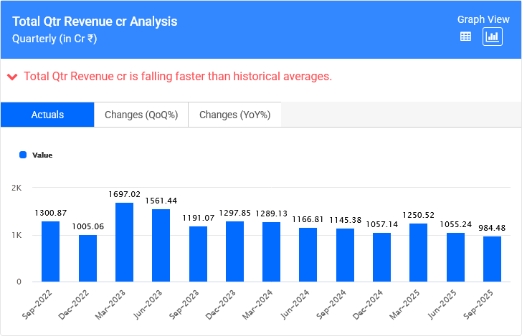The image size is (522, 336).
Task: Toggle the Value legend series
Action: pyautogui.click(x=42, y=155)
